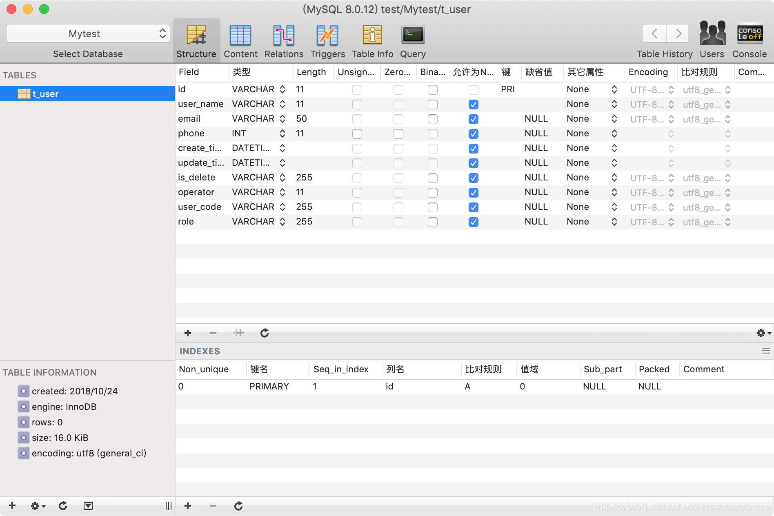The height and width of the screenshot is (516, 774).
Task: Open the structure gear options menu
Action: coord(763,333)
